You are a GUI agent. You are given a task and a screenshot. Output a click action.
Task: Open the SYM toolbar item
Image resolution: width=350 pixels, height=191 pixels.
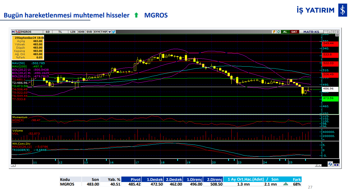point(97,32)
